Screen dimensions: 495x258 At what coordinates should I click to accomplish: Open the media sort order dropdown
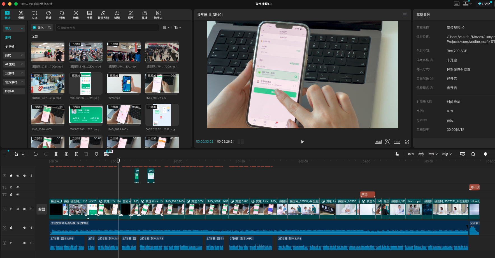[166, 27]
